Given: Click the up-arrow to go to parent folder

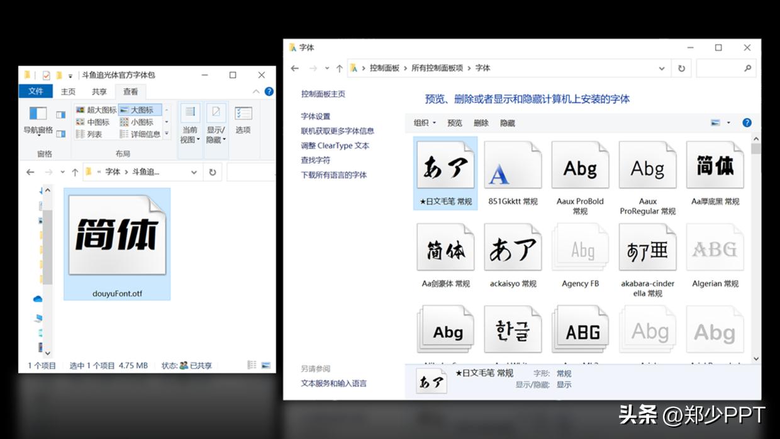Looking at the screenshot, I should [x=75, y=171].
